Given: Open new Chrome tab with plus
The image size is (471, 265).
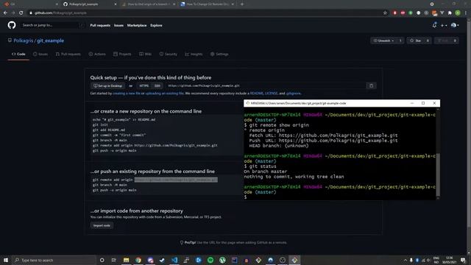Looking at the screenshot, I should tap(242, 4).
